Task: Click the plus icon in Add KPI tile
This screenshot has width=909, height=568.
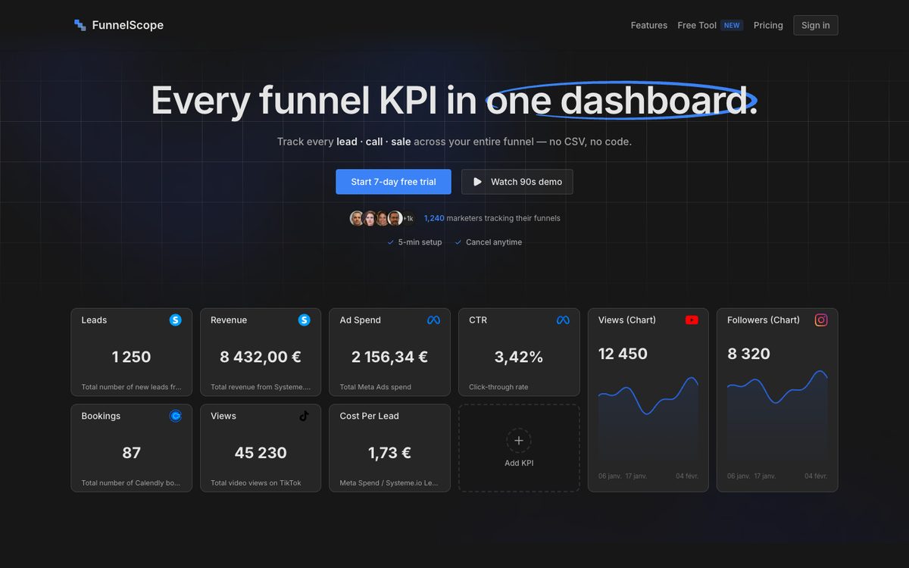Action: coord(519,440)
